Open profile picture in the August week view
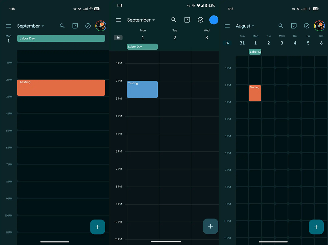The width and height of the screenshot is (328, 245). coord(319,26)
